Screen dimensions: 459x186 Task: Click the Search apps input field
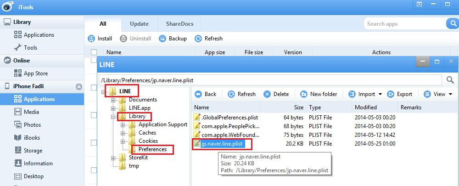[x=404, y=24]
